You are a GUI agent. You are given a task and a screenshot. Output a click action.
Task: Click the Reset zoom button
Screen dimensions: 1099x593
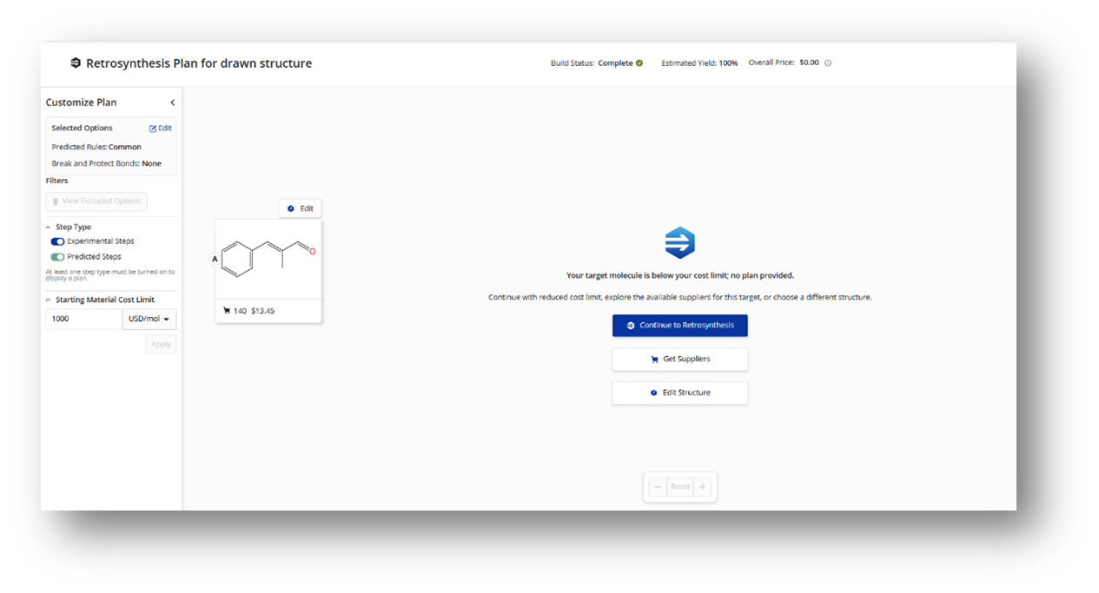pos(680,487)
